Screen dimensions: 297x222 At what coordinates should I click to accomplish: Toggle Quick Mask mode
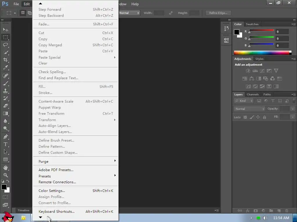(6, 197)
